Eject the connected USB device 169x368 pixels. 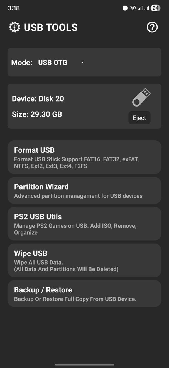click(139, 118)
